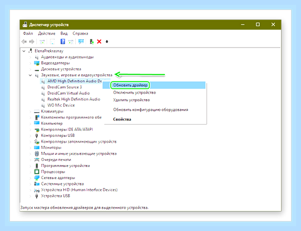Select Realtek High Definition Audio device
The width and height of the screenshot is (301, 231).
(74, 99)
